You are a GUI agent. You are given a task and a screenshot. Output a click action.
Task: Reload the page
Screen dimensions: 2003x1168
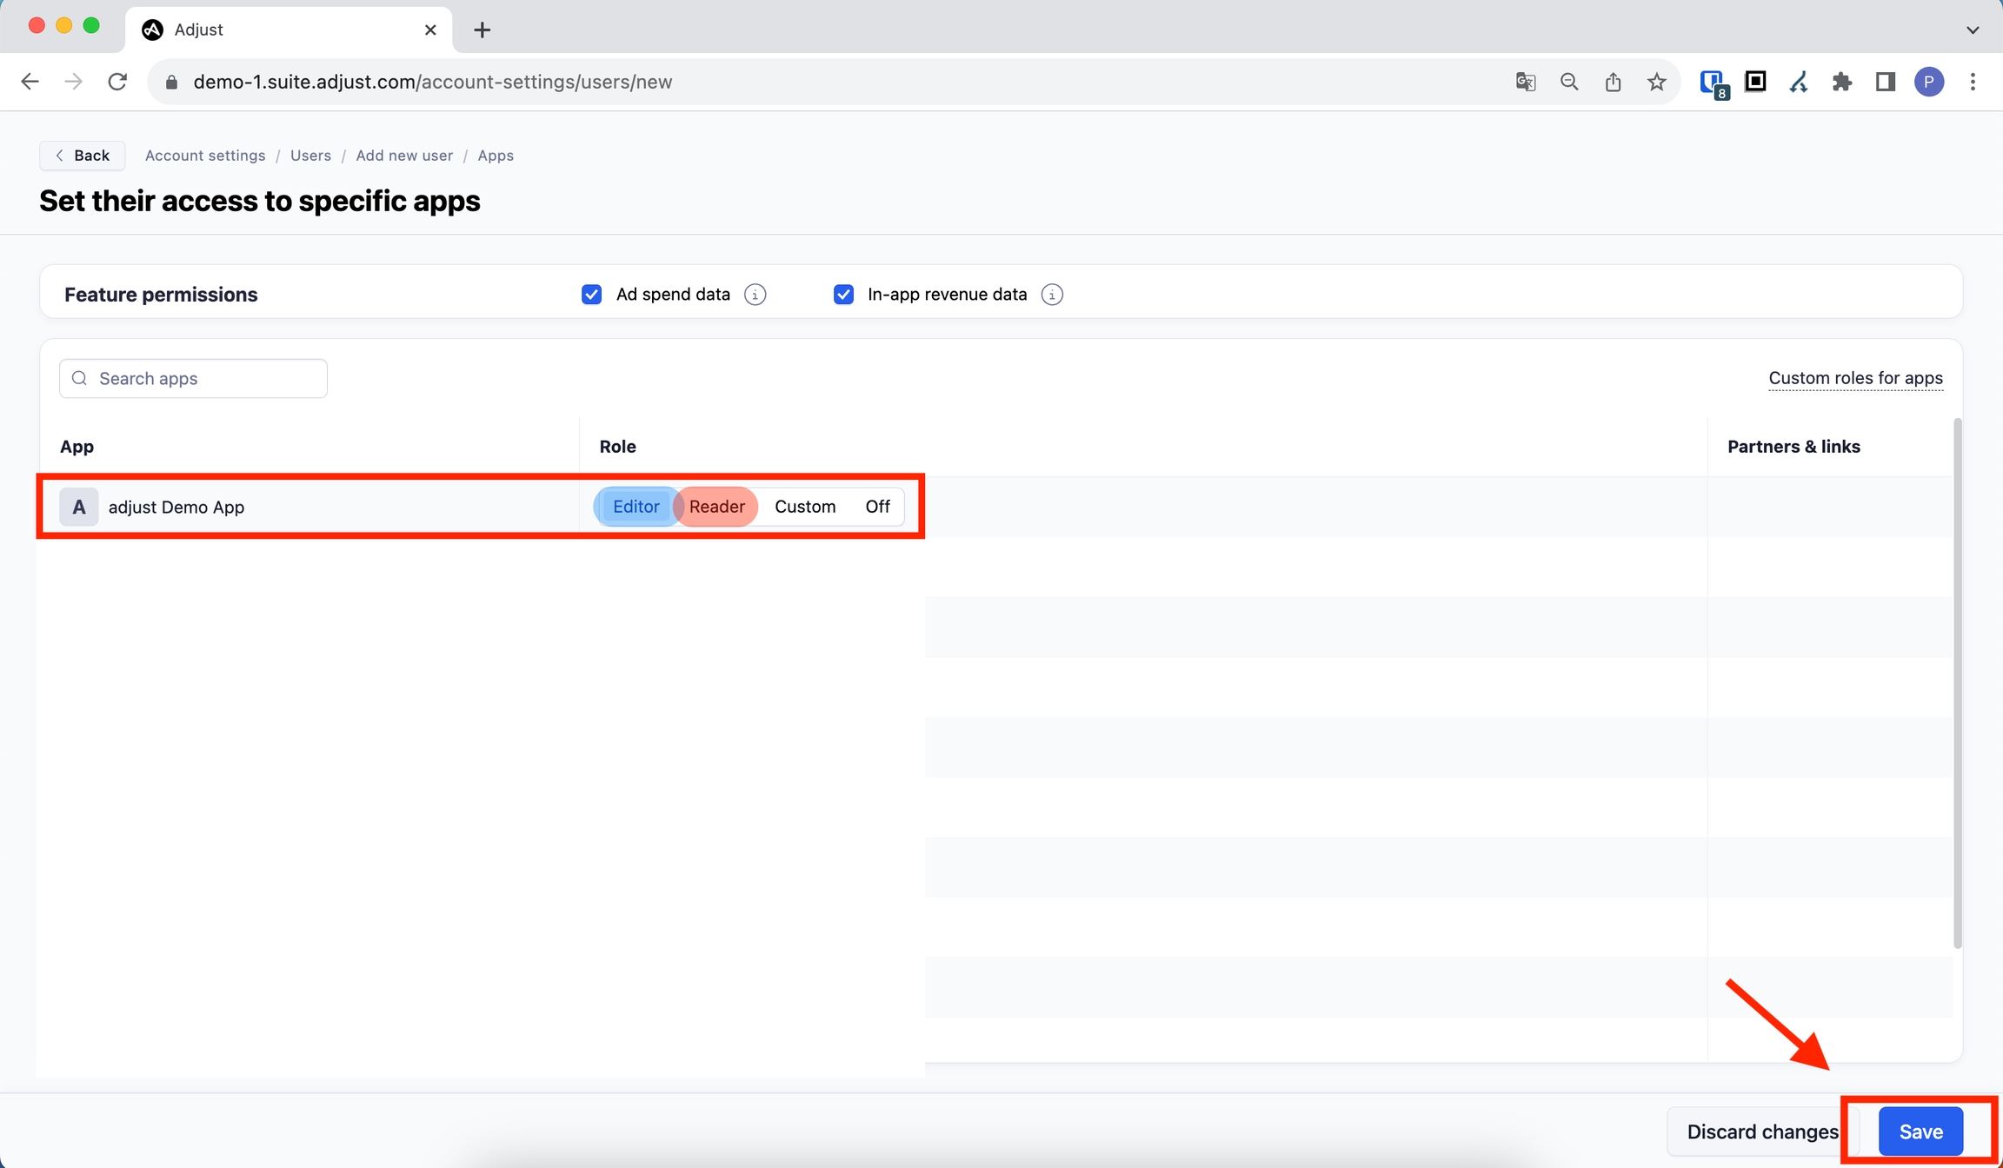[117, 82]
